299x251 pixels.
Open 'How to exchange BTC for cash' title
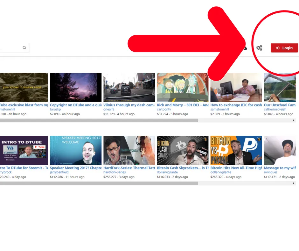[236, 105]
